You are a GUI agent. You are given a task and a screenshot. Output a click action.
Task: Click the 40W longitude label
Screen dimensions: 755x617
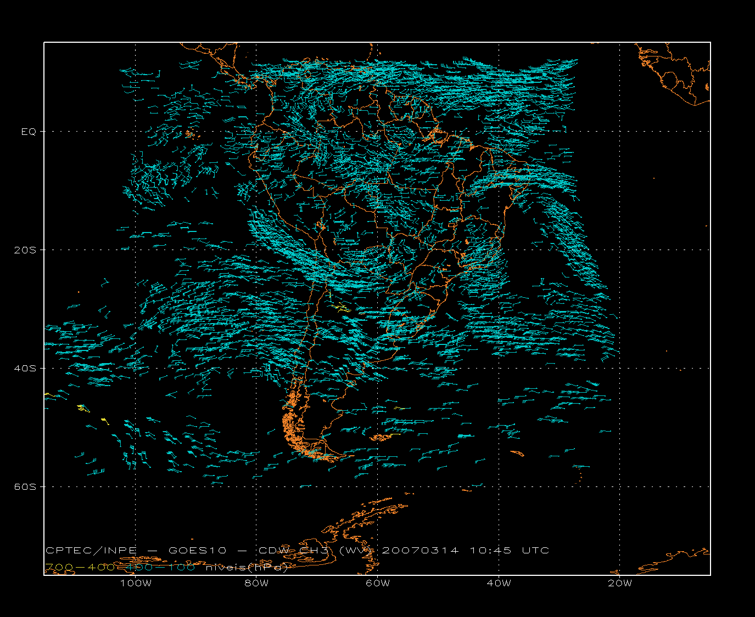[x=499, y=584]
